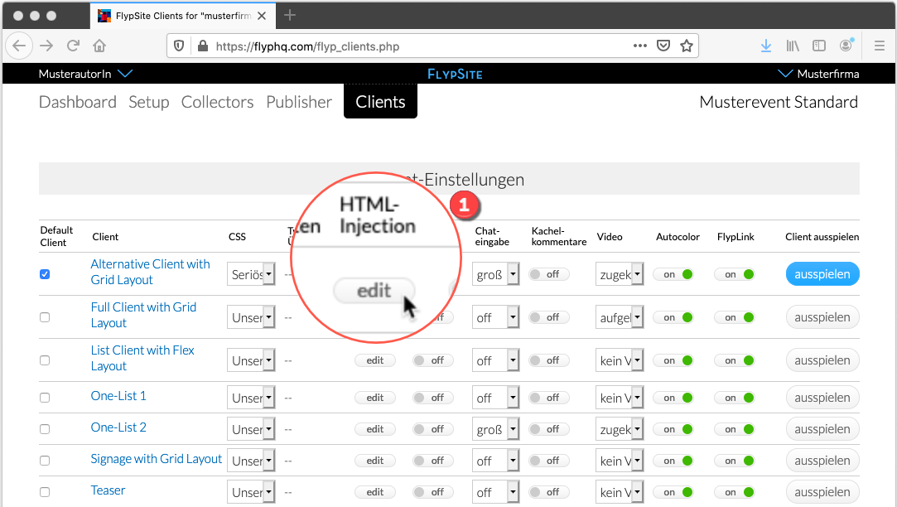Check default client box for Full Client with Grid Layout

click(45, 317)
